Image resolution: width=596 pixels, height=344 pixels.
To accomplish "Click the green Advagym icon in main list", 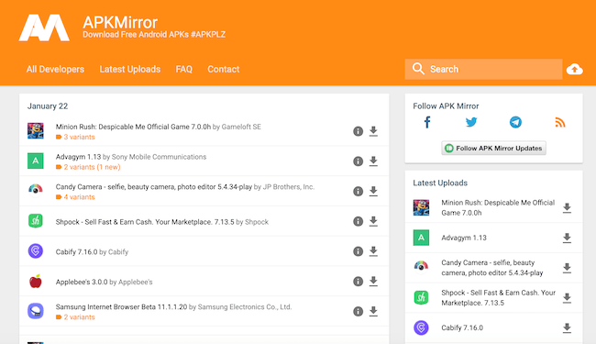I will point(36,161).
